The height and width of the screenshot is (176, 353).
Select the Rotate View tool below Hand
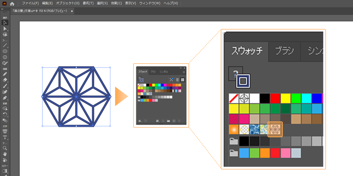click(5, 161)
